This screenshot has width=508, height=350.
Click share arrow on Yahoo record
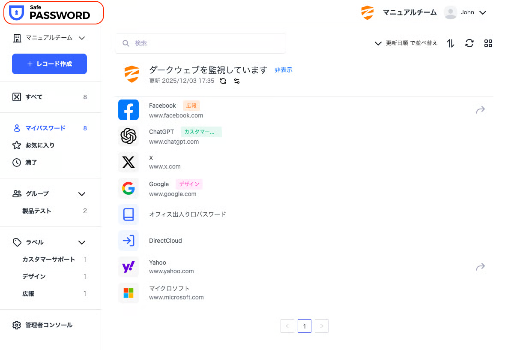[480, 267]
